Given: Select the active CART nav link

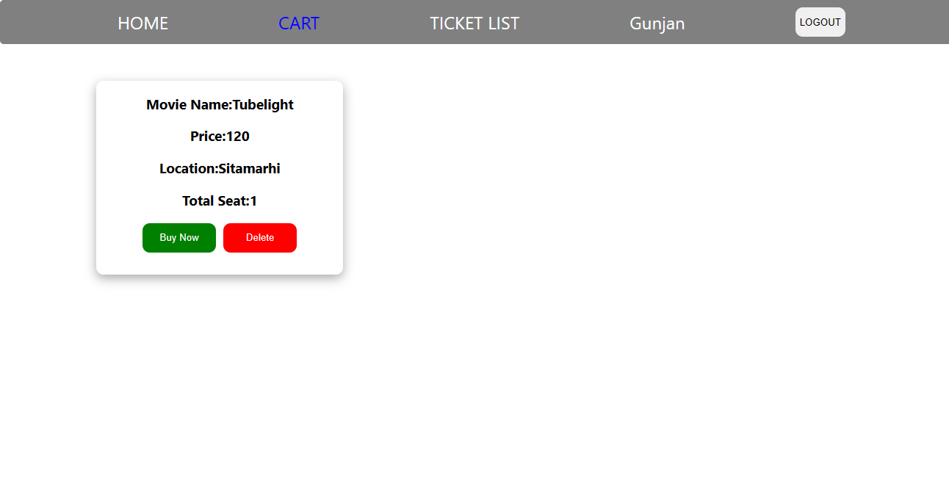Looking at the screenshot, I should 298,23.
